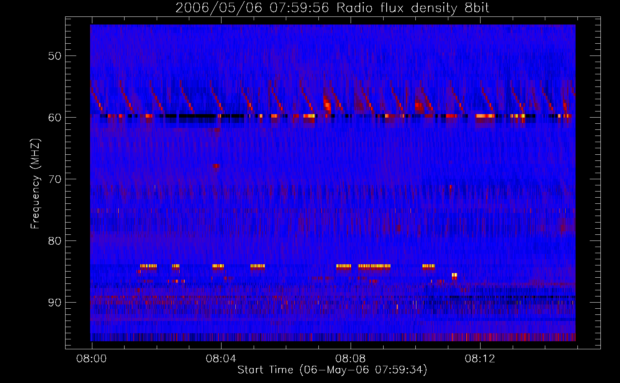Click the 80 frequency tick label
The height and width of the screenshot is (383, 620).
[54, 241]
